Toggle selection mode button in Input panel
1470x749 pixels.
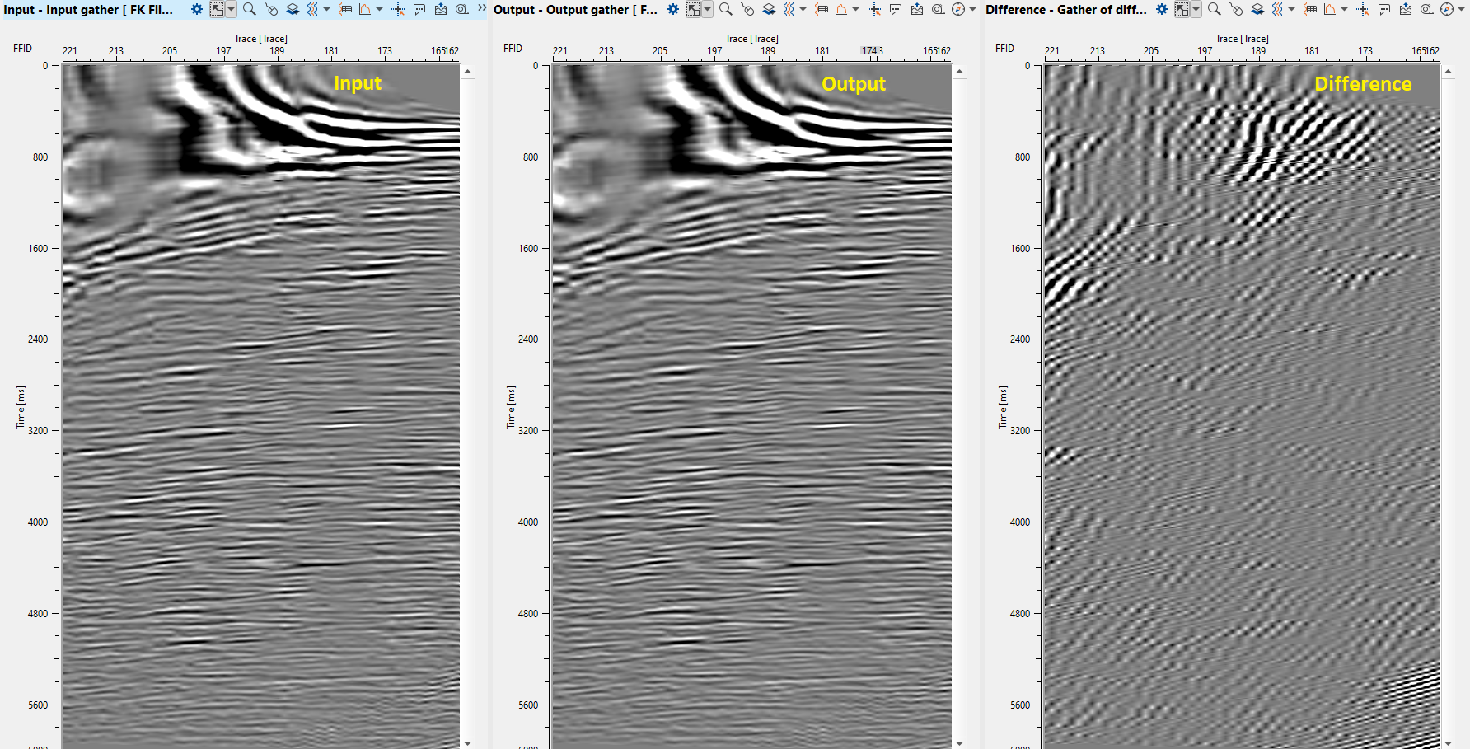tap(217, 10)
